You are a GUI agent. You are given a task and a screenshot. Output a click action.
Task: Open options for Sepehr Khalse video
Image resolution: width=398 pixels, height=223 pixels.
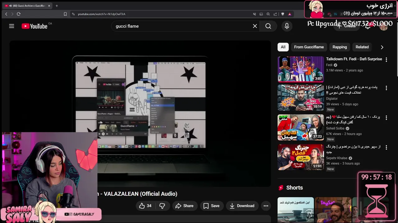point(386,147)
